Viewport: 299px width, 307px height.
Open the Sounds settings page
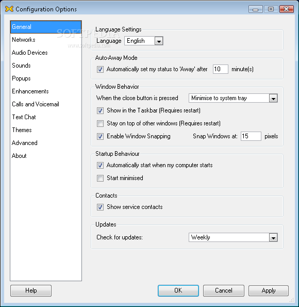pos(46,66)
